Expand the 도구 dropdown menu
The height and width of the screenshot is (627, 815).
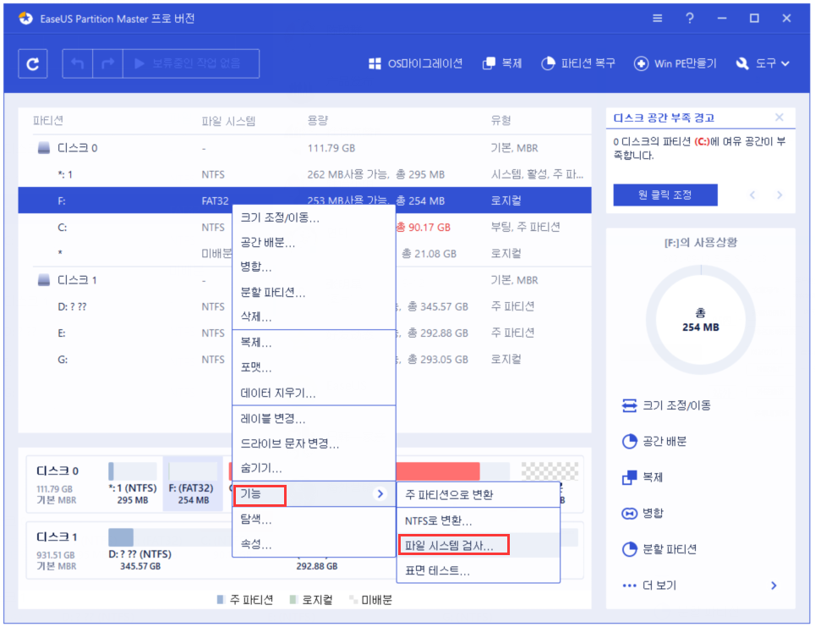[763, 63]
